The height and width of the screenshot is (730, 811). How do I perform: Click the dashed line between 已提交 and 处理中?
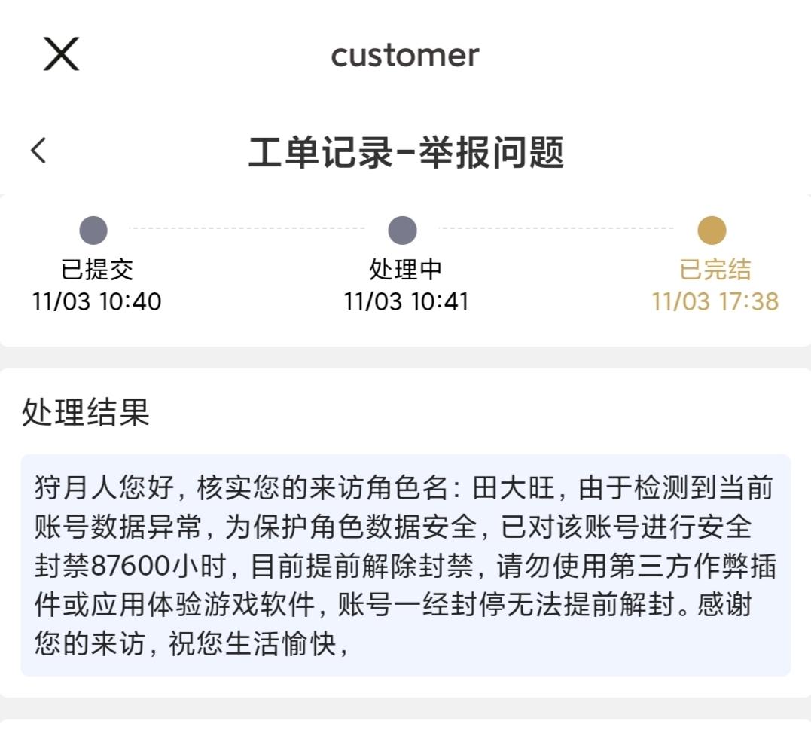247,228
